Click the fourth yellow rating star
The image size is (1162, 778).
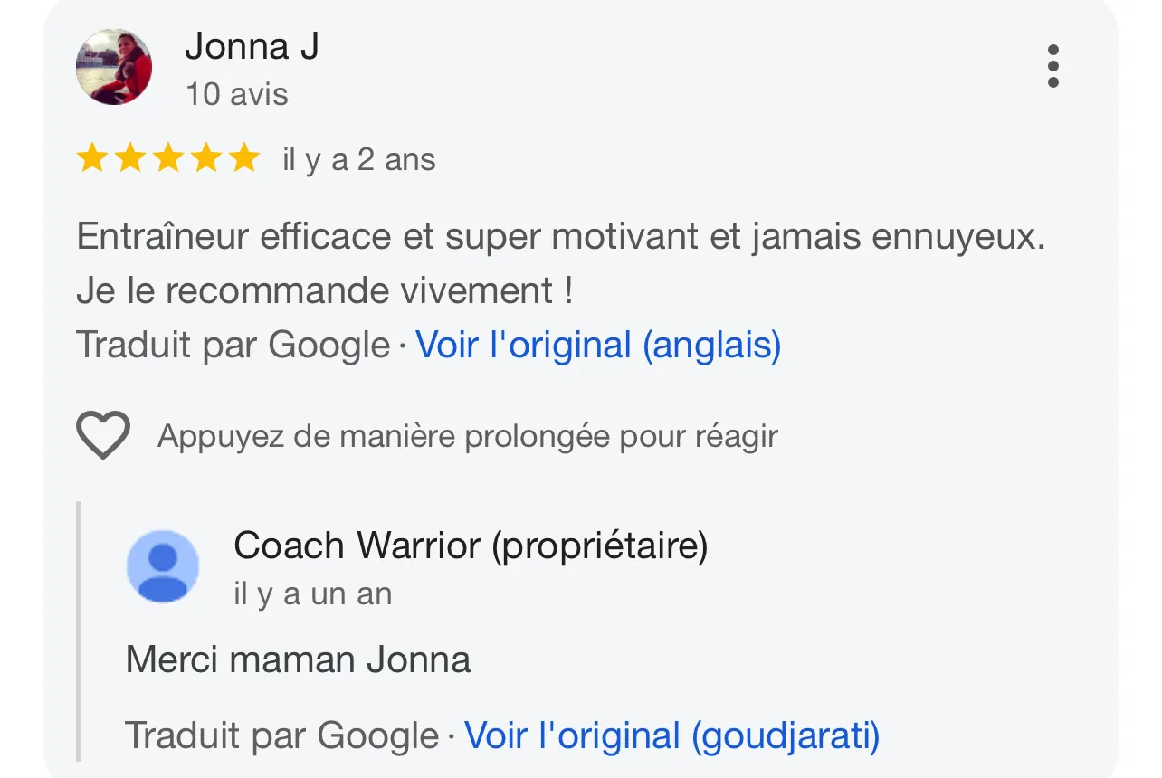205,158
